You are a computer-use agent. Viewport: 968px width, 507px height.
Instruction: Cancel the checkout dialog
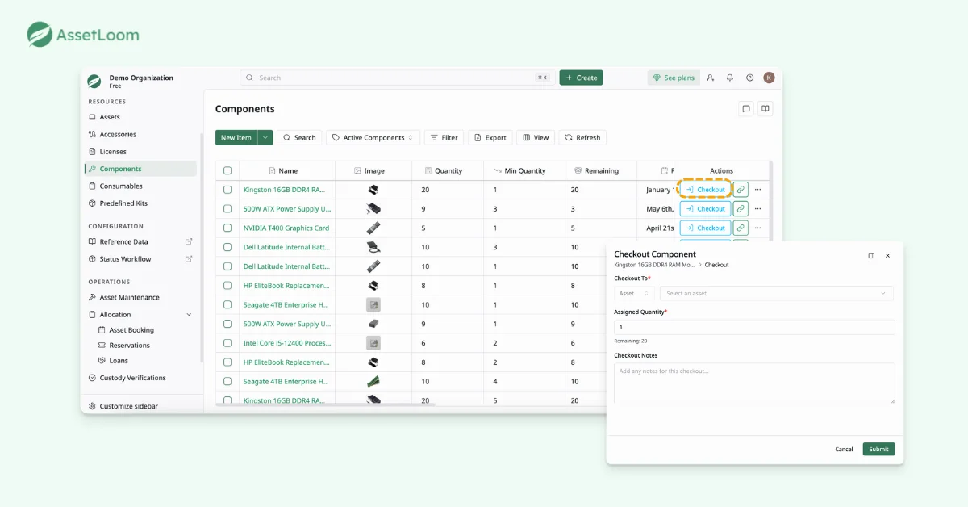coord(844,449)
